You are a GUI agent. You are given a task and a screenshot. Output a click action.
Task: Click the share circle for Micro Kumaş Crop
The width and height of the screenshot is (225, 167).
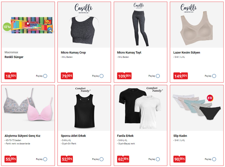click(x=102, y=76)
